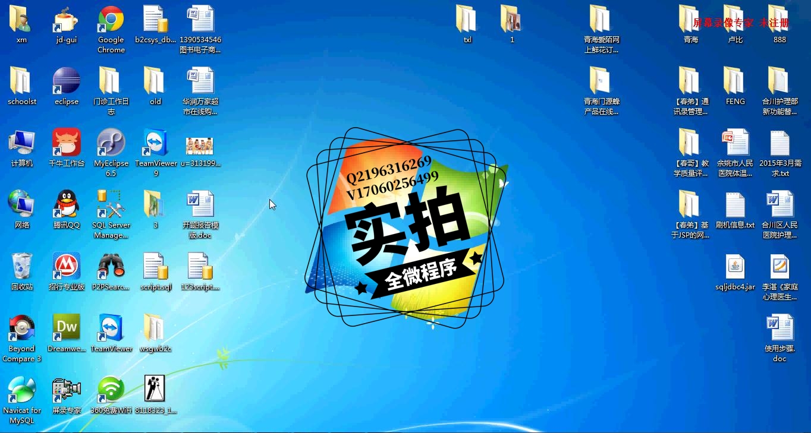Launch TeamViewer 9 shortcut
This screenshot has height=433, width=811.
point(156,143)
